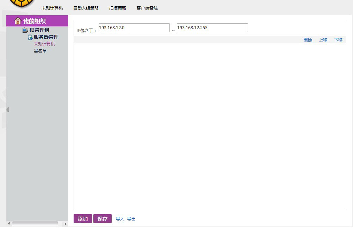Open the 扫描策略 tab
The image size is (353, 249).
click(x=118, y=8)
